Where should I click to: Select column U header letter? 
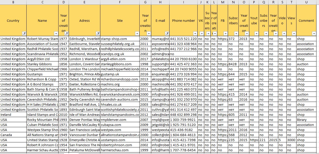pyautogui.click(x=306, y=2)
